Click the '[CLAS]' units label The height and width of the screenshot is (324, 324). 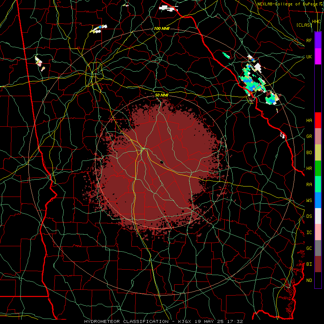304,25
